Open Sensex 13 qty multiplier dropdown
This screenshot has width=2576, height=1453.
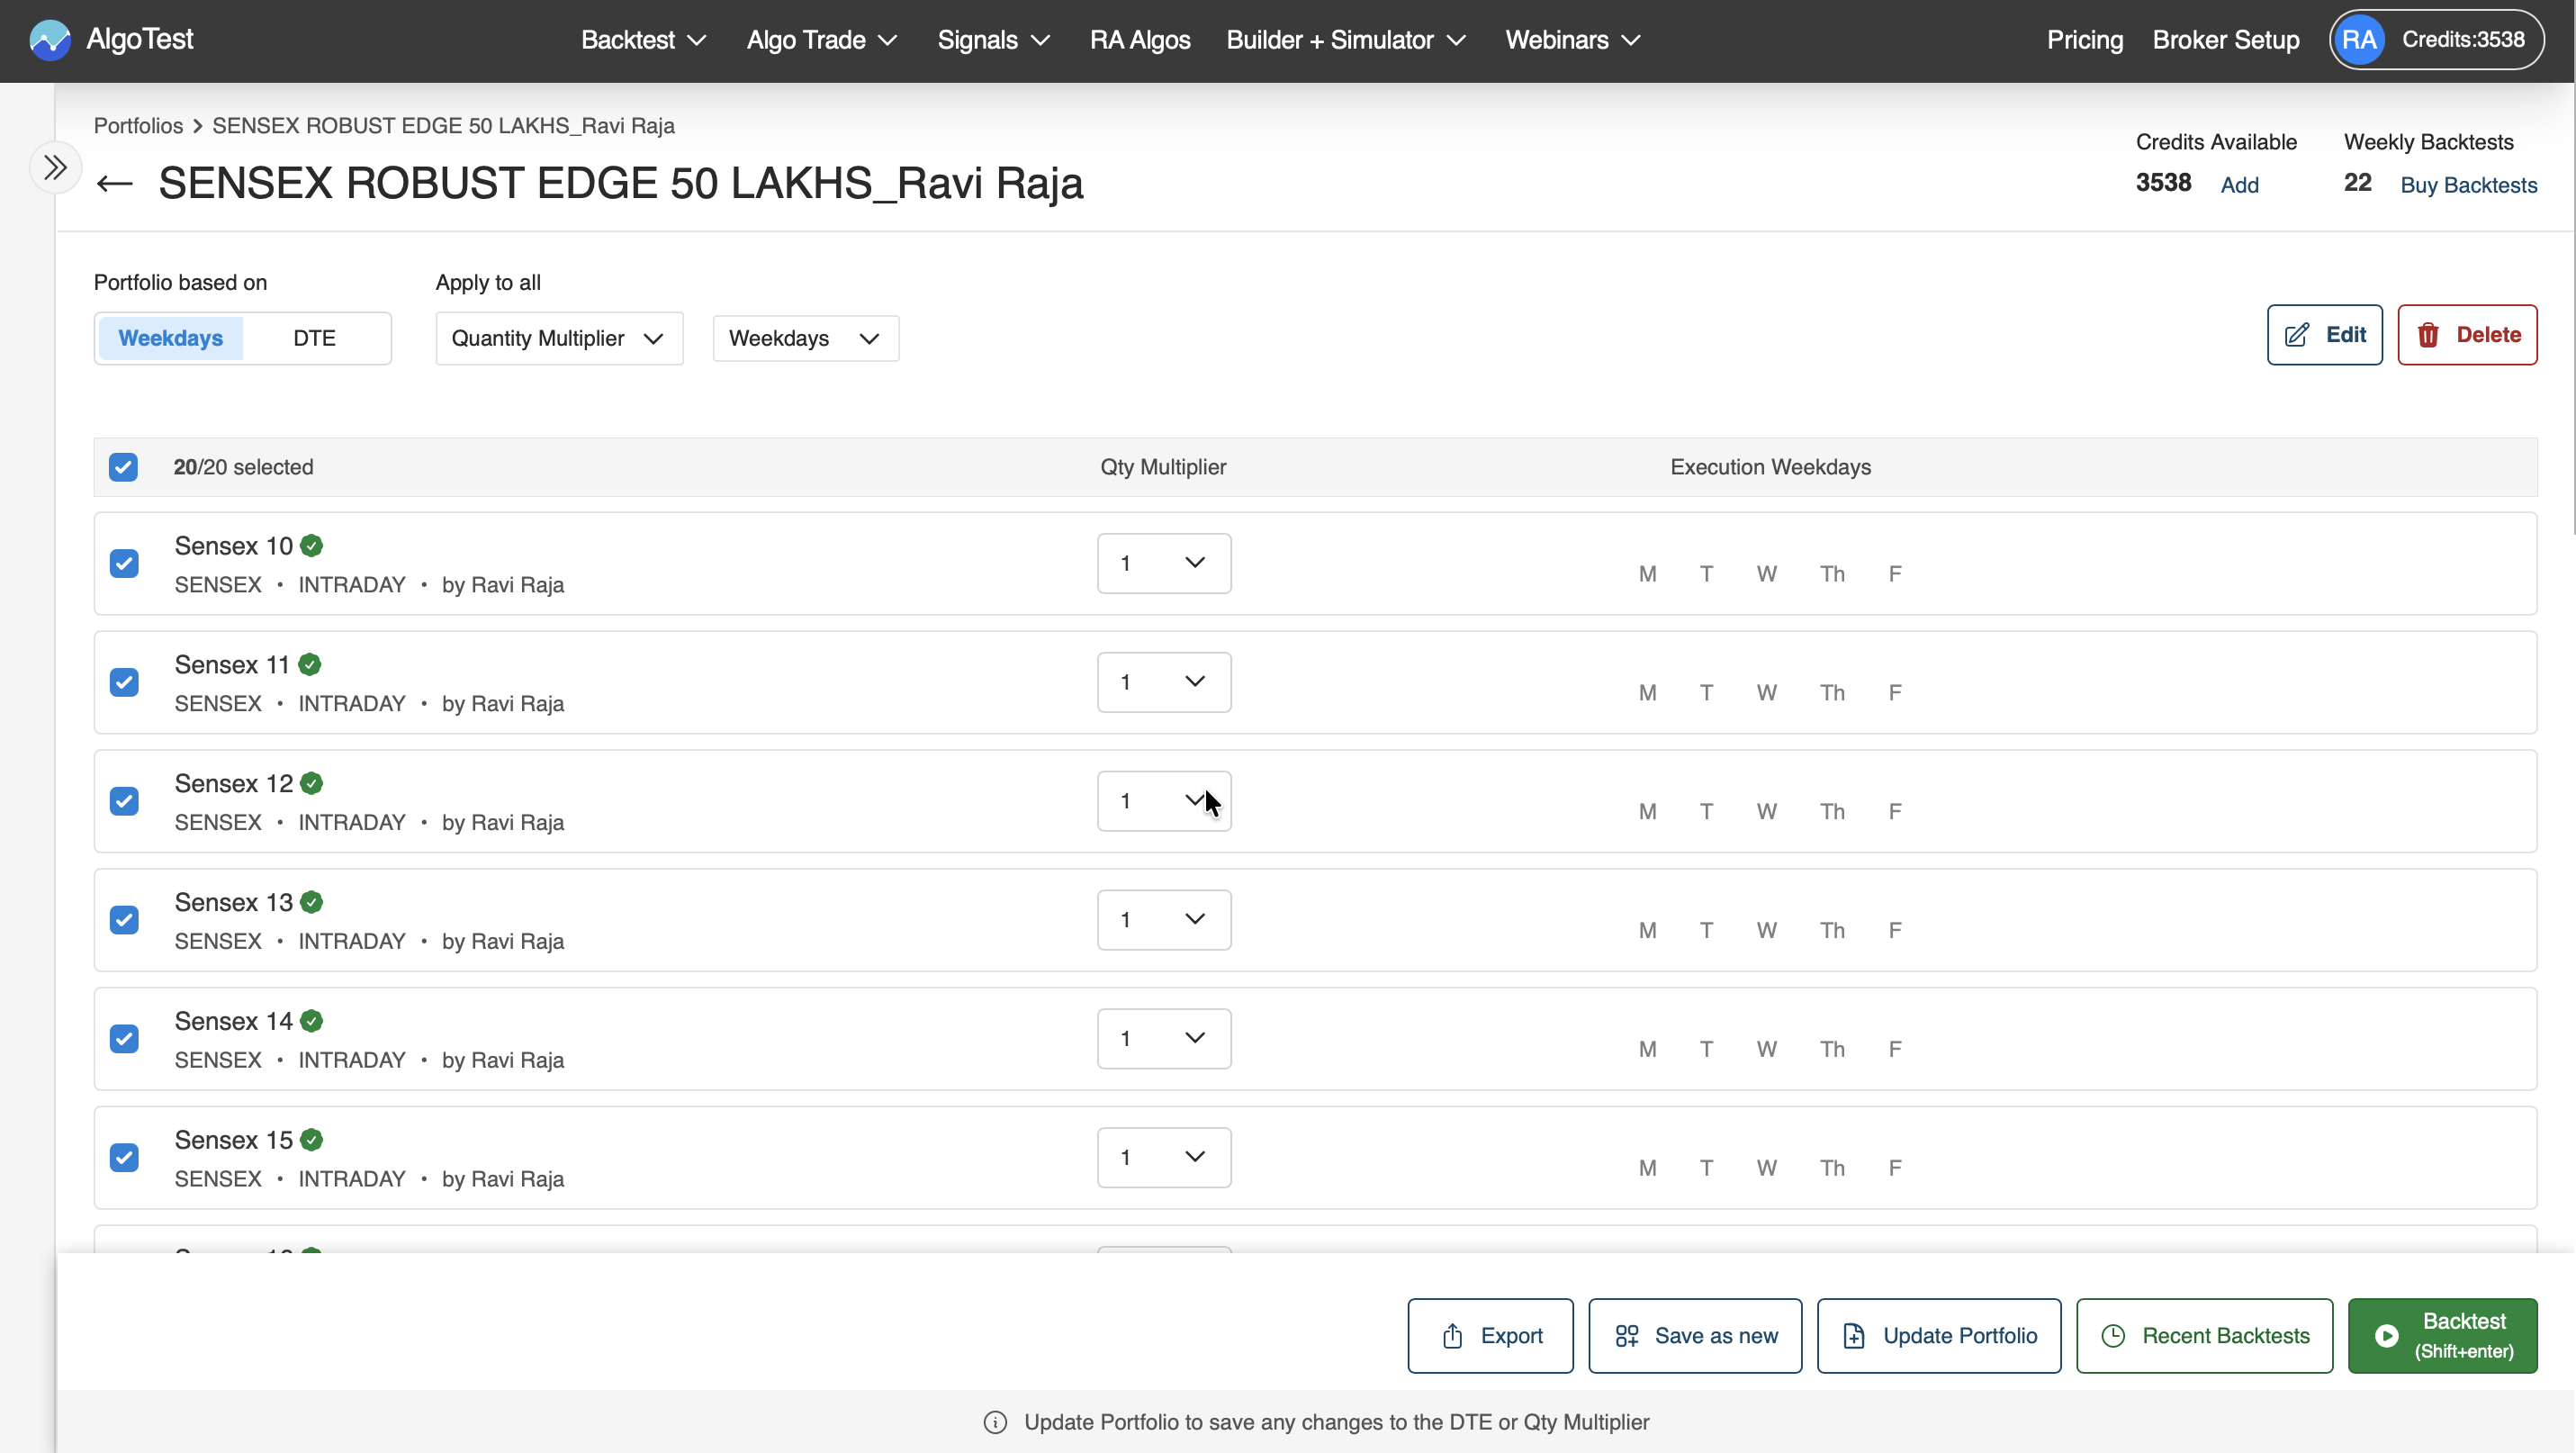pyautogui.click(x=1163, y=919)
